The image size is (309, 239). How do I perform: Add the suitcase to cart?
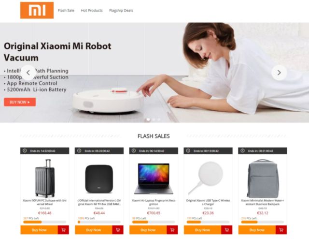pos(63,230)
